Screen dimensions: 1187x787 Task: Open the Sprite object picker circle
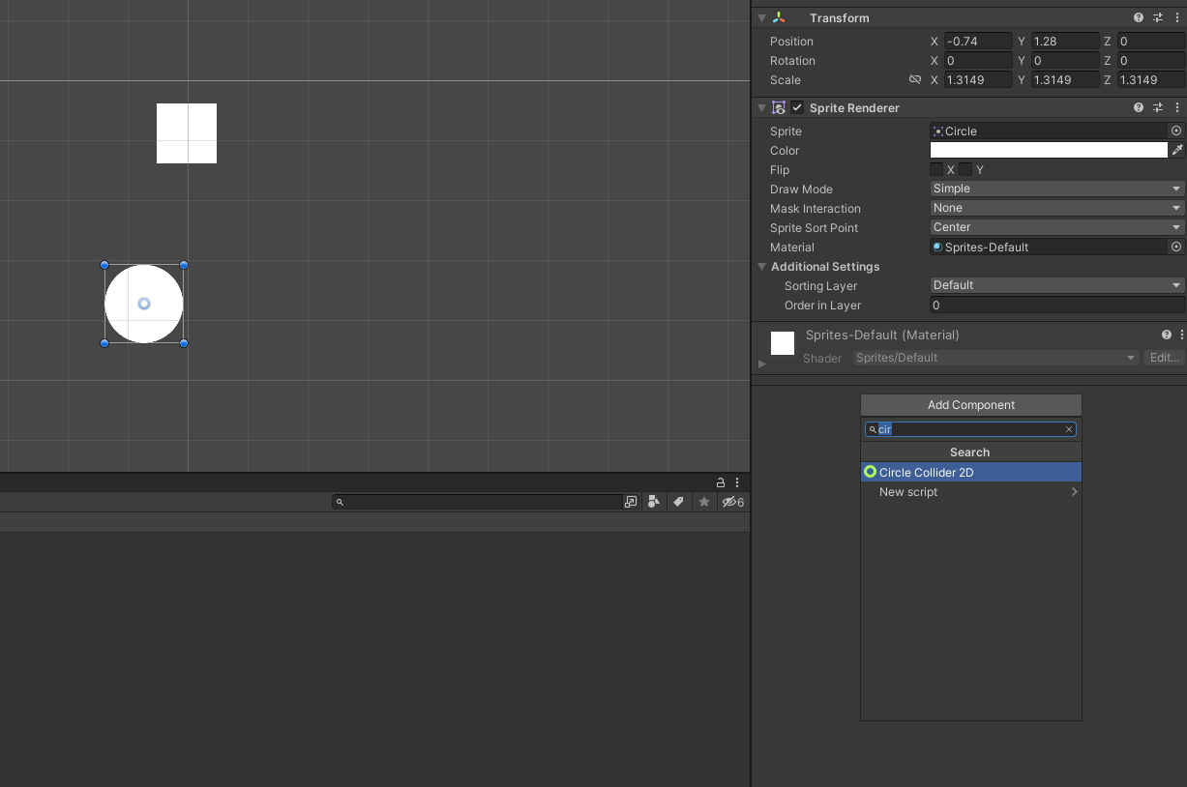(x=1176, y=131)
